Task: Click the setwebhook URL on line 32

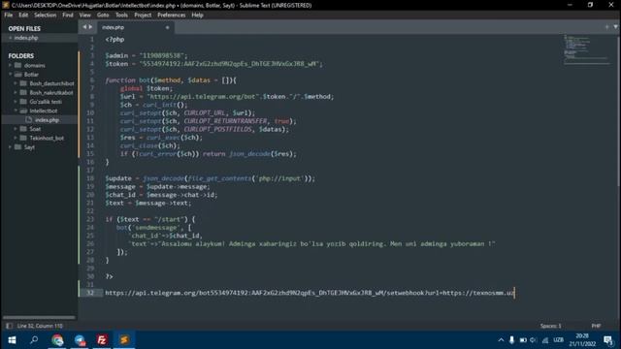Action: click(x=310, y=293)
